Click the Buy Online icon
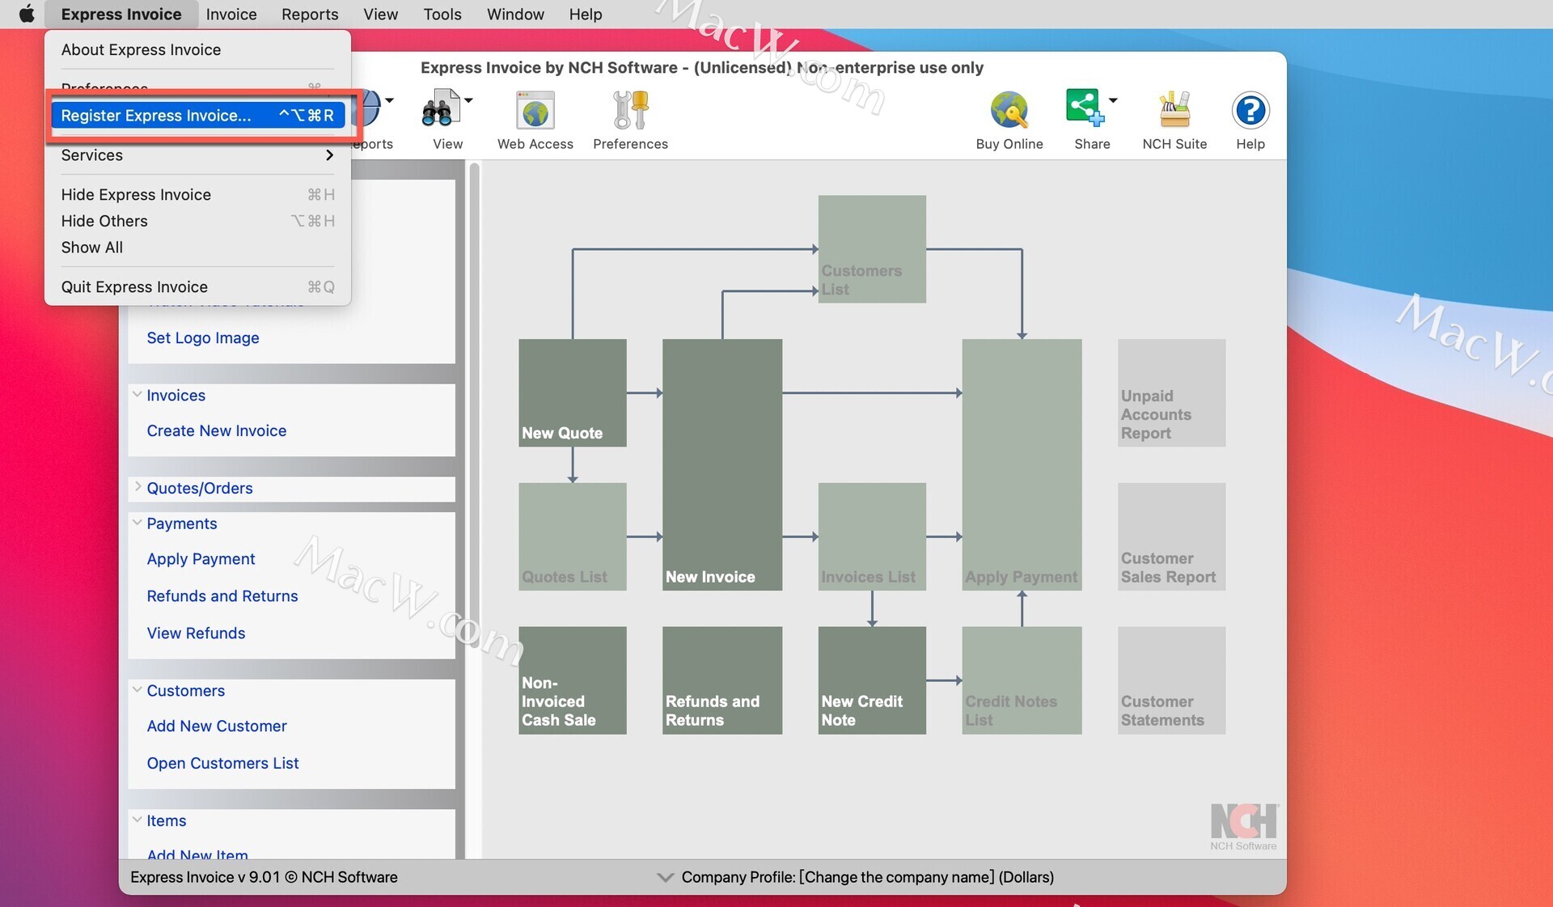 1008,117
